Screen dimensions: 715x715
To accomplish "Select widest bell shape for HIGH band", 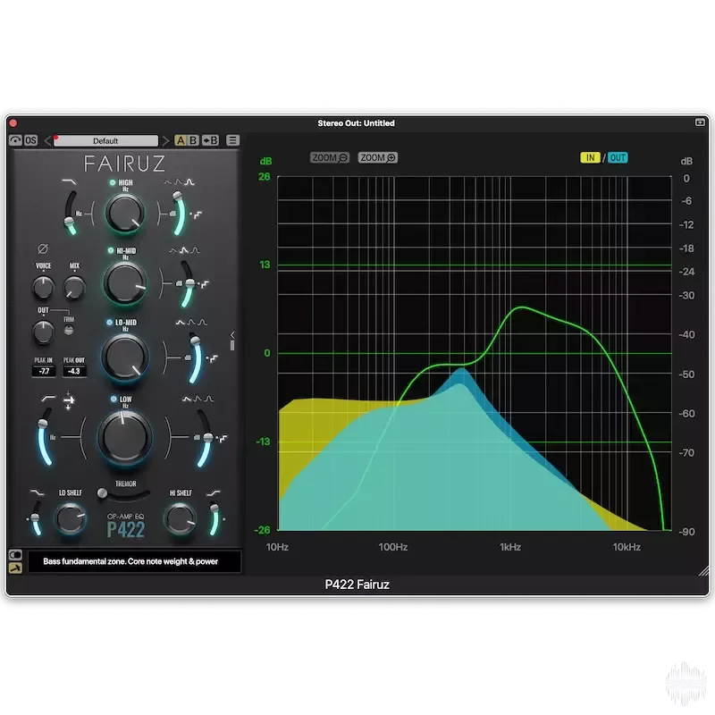I will (x=168, y=182).
